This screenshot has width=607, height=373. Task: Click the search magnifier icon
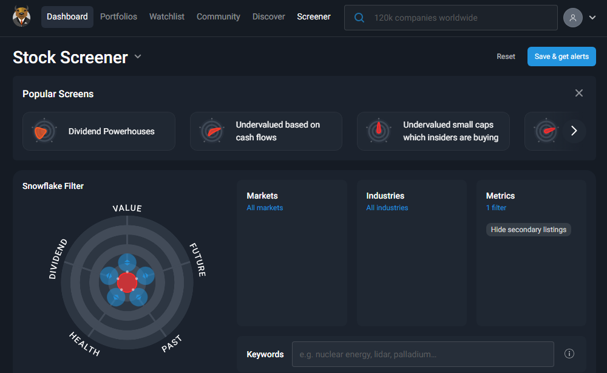pos(359,18)
